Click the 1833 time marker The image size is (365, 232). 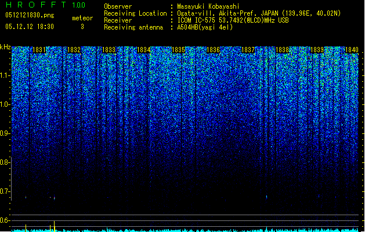coord(109,50)
